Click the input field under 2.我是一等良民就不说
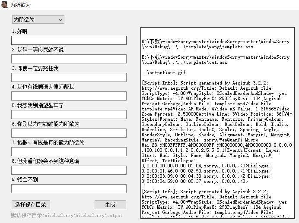The height and width of the screenshot is (223, 299). tap(69, 59)
